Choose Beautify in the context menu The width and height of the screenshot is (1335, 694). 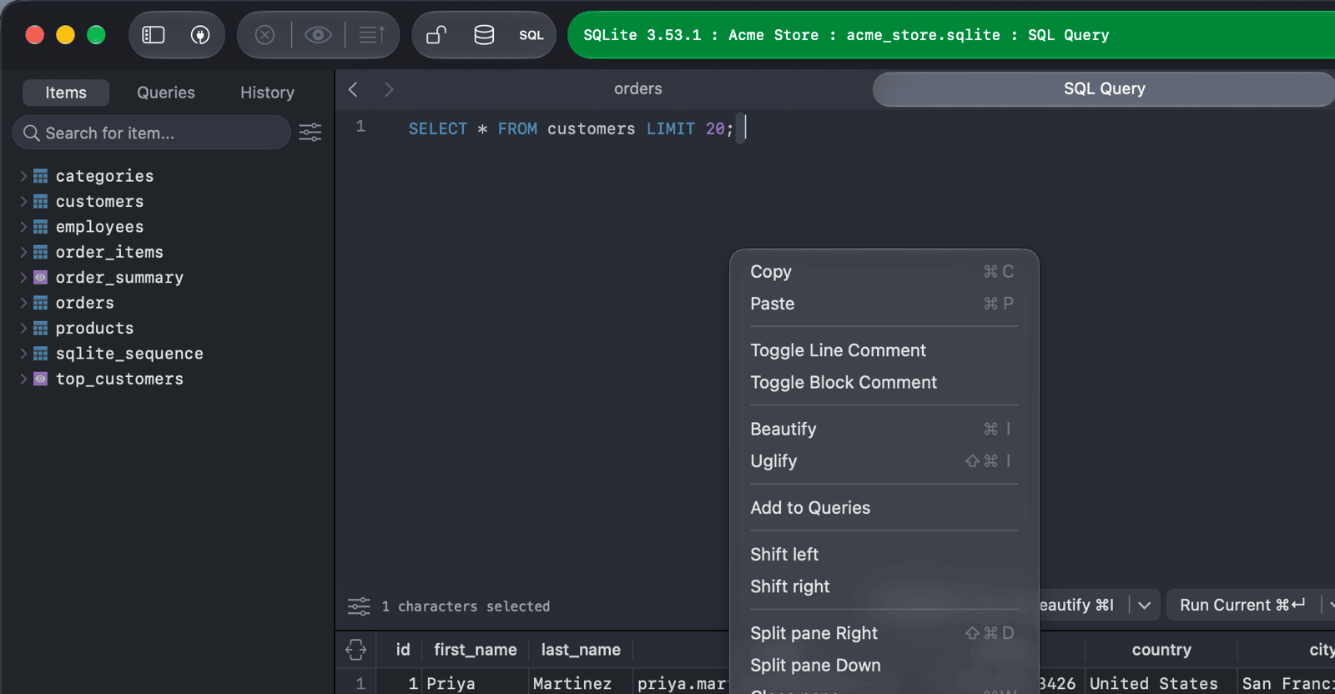pos(883,429)
